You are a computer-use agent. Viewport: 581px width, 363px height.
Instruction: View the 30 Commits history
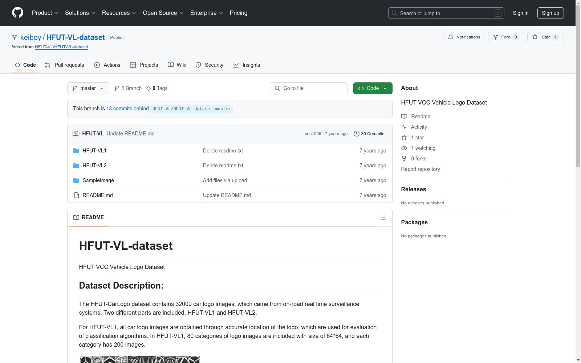369,134
